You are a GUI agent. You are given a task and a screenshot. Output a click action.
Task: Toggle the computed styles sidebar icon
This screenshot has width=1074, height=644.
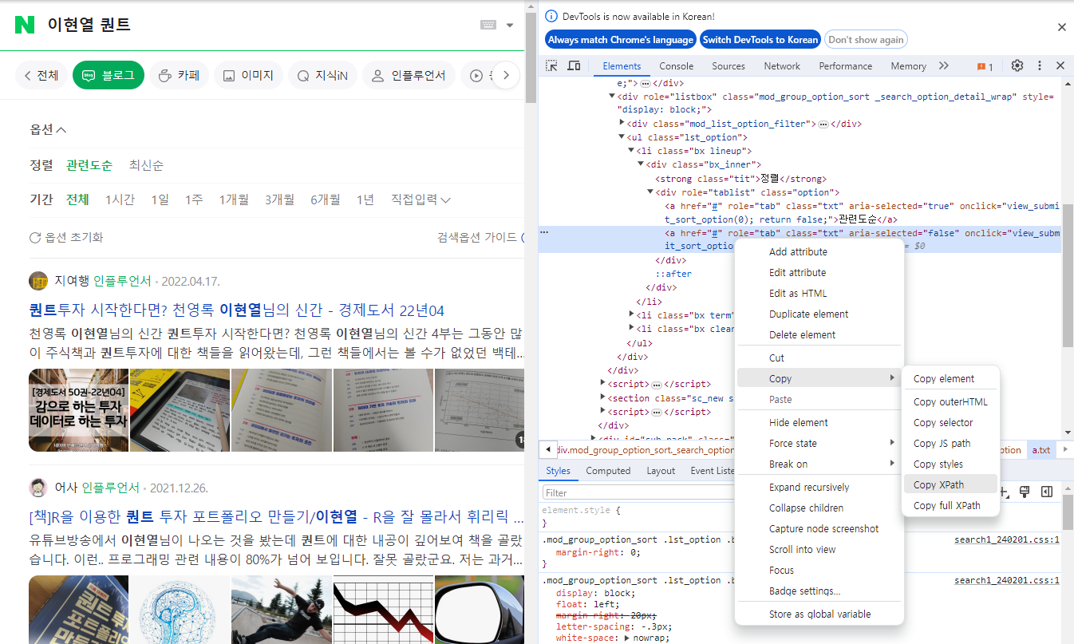click(x=1047, y=492)
